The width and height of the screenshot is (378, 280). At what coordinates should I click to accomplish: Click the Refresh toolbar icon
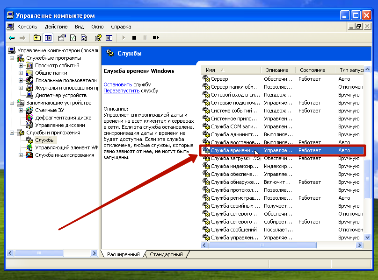pos(73,38)
